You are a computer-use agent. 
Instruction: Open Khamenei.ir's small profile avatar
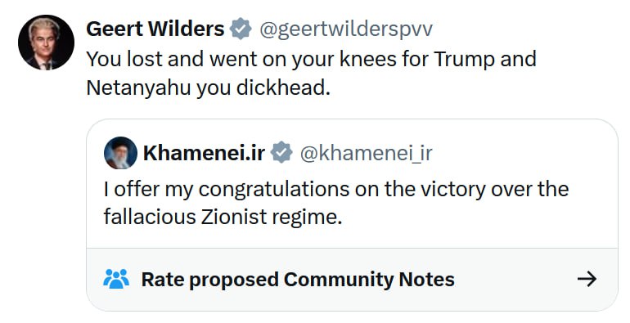[x=120, y=153]
